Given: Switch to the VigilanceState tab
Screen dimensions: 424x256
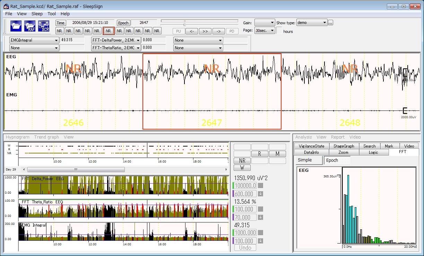Looking at the screenshot, I should 311,146.
